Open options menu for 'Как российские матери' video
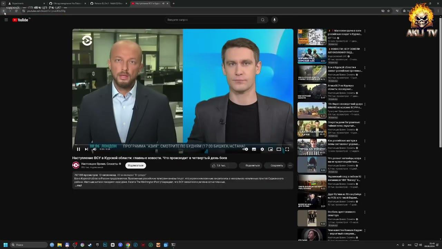Image resolution: width=442 pixels, height=249 pixels. [x=365, y=141]
